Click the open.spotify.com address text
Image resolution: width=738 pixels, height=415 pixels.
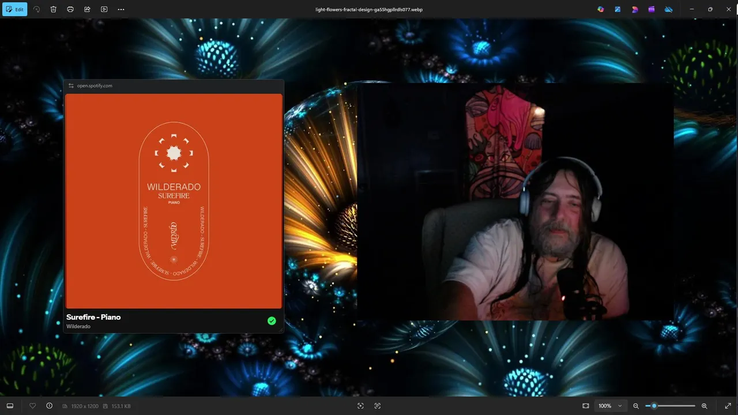tap(95, 85)
